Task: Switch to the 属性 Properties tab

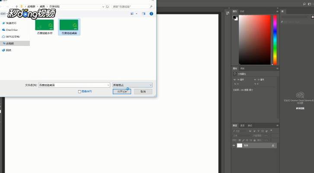Action: coord(235,69)
